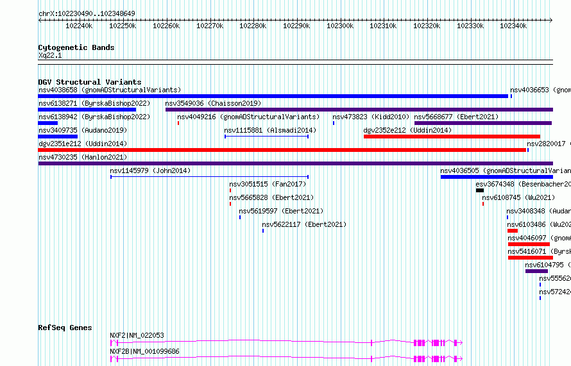Click the thin nsv1145979 interval line
The image size is (571, 366).
(210, 177)
